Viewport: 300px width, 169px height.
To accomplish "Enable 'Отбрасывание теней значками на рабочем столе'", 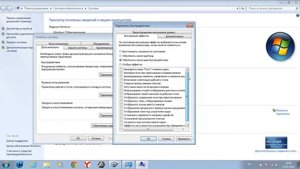I will [121, 94].
